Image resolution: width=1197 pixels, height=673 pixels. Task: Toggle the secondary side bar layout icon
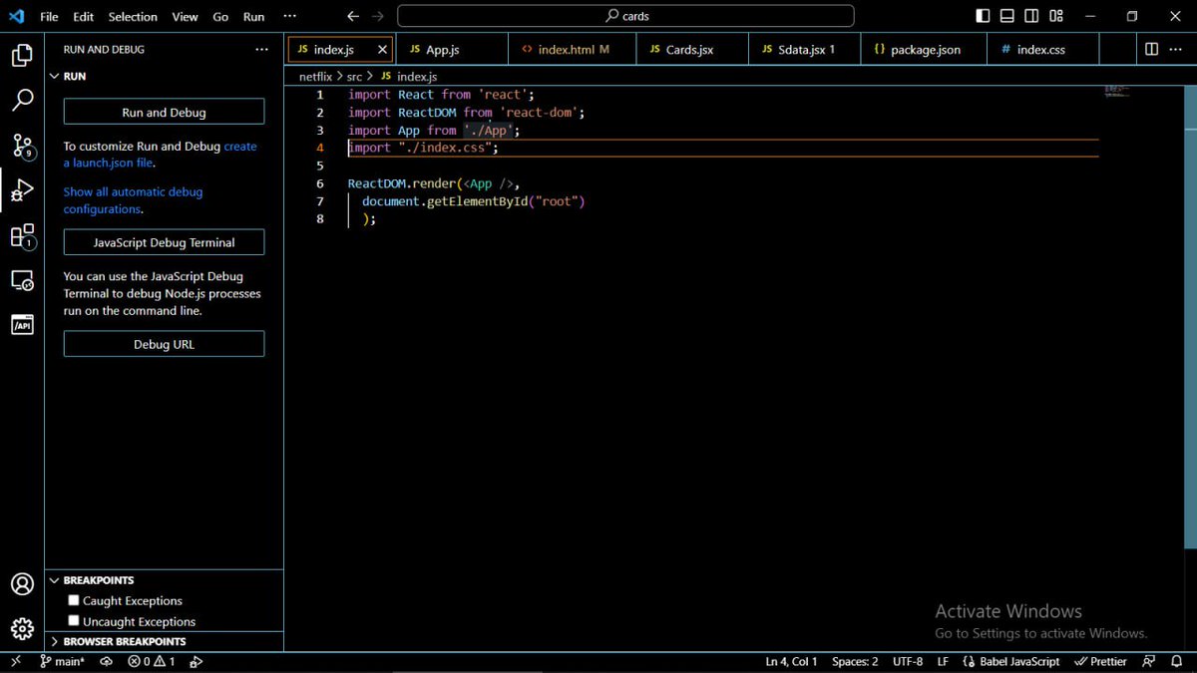[x=1031, y=16]
